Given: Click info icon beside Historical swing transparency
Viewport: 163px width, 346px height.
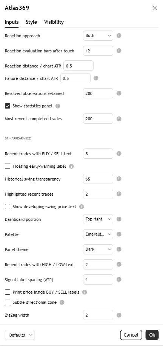Looking at the screenshot, I should coord(119,179).
